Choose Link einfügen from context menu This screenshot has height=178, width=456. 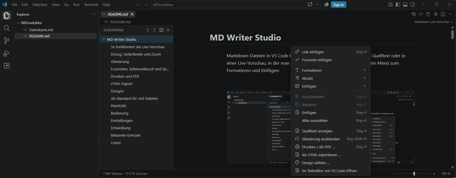tap(331, 52)
